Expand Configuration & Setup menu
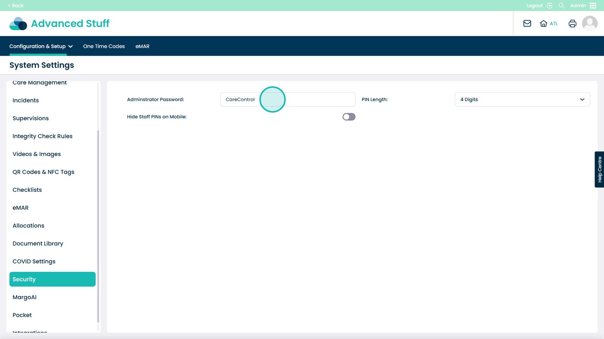 tap(41, 46)
